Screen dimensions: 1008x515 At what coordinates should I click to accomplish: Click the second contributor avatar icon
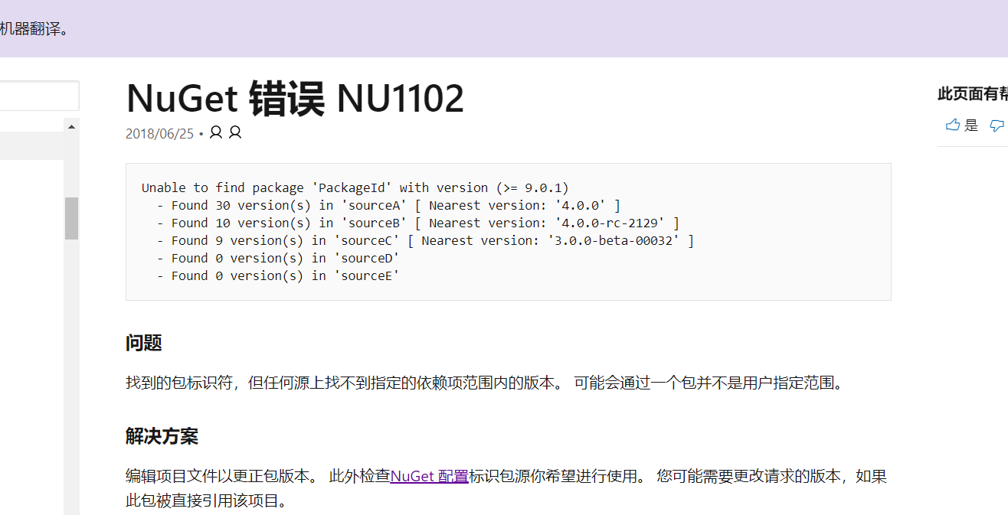coord(235,133)
